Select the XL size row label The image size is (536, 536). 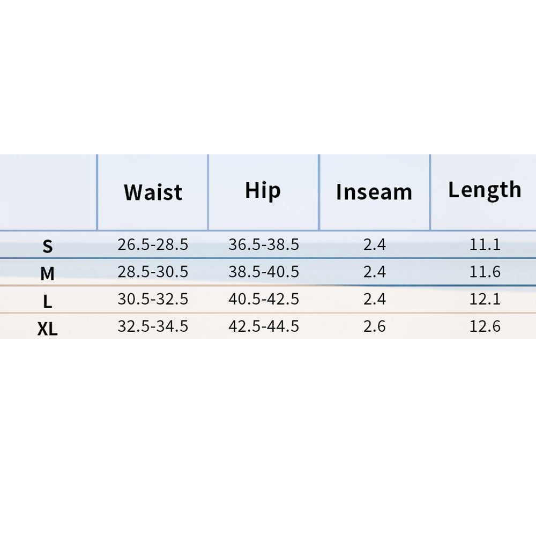pos(48,329)
